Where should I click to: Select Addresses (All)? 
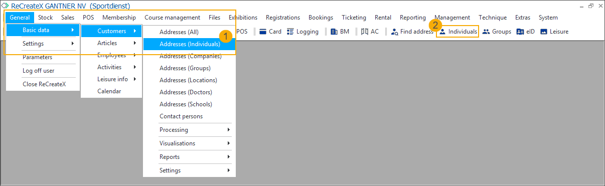point(189,32)
